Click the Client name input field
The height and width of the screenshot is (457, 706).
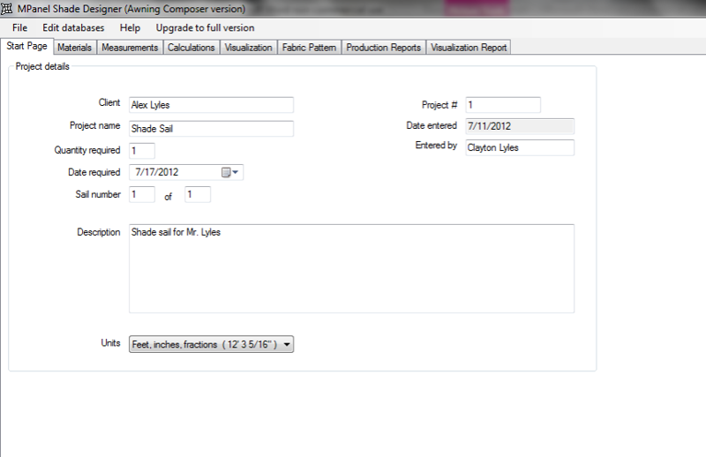click(211, 105)
